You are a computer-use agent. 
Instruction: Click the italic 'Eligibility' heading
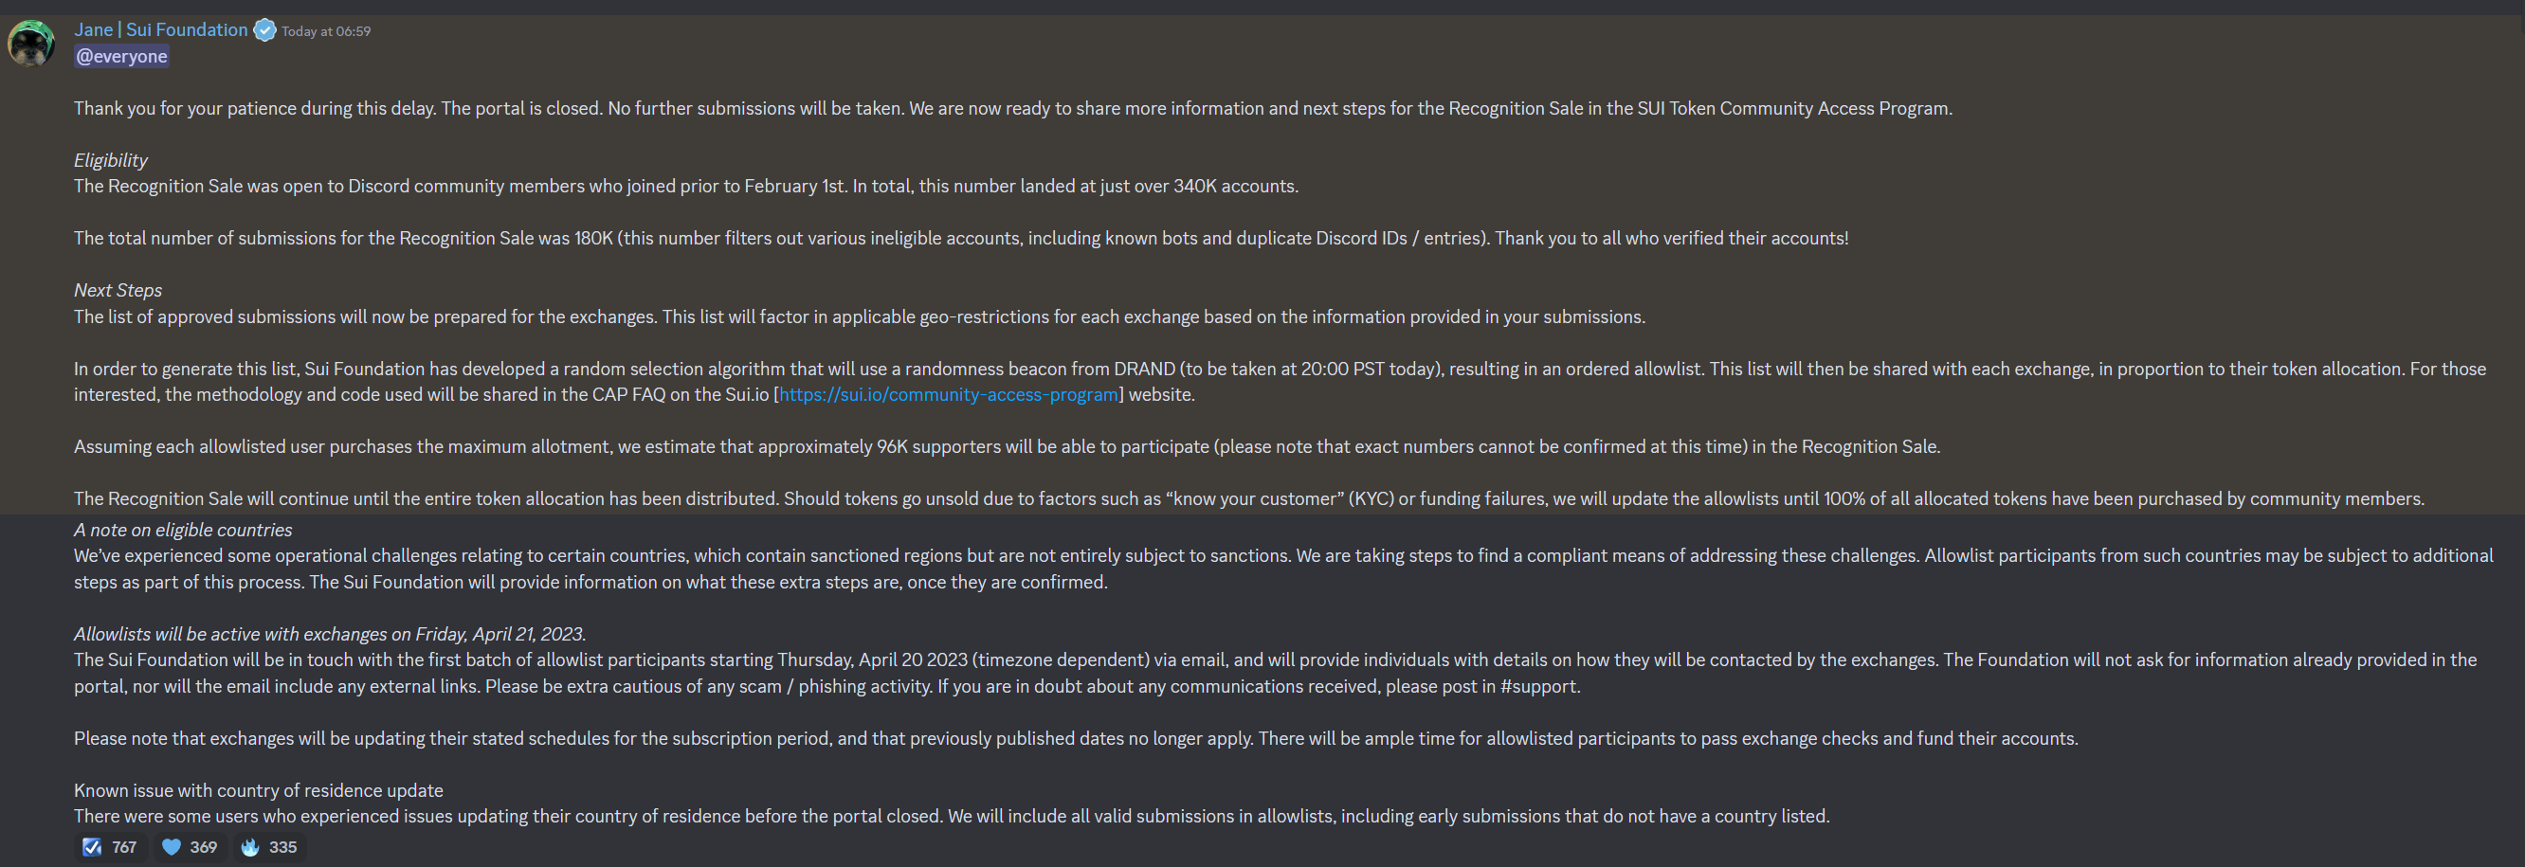[111, 160]
